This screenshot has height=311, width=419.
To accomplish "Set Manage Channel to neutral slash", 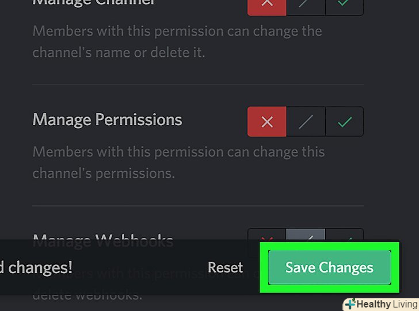I will tap(306, 5).
